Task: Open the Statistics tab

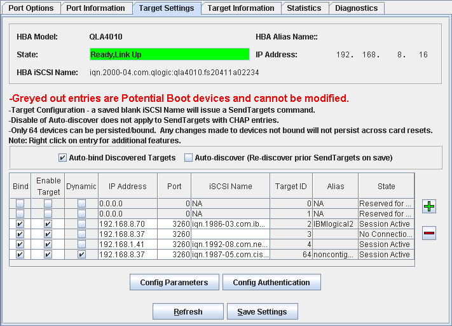Action: (x=304, y=8)
